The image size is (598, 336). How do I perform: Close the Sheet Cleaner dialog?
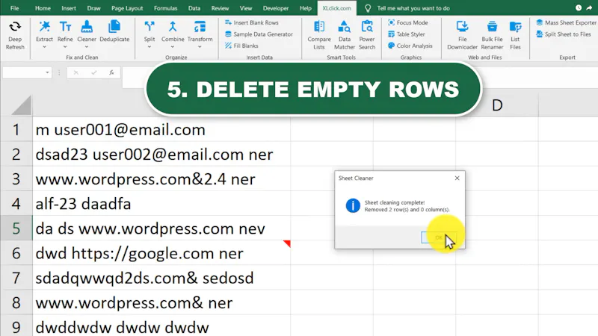pos(457,178)
